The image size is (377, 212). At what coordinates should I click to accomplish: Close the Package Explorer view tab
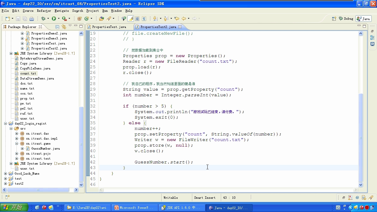tap(41, 27)
